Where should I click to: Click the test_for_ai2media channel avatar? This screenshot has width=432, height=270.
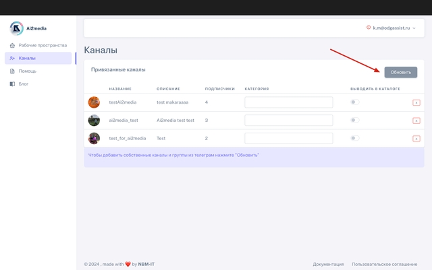point(94,138)
